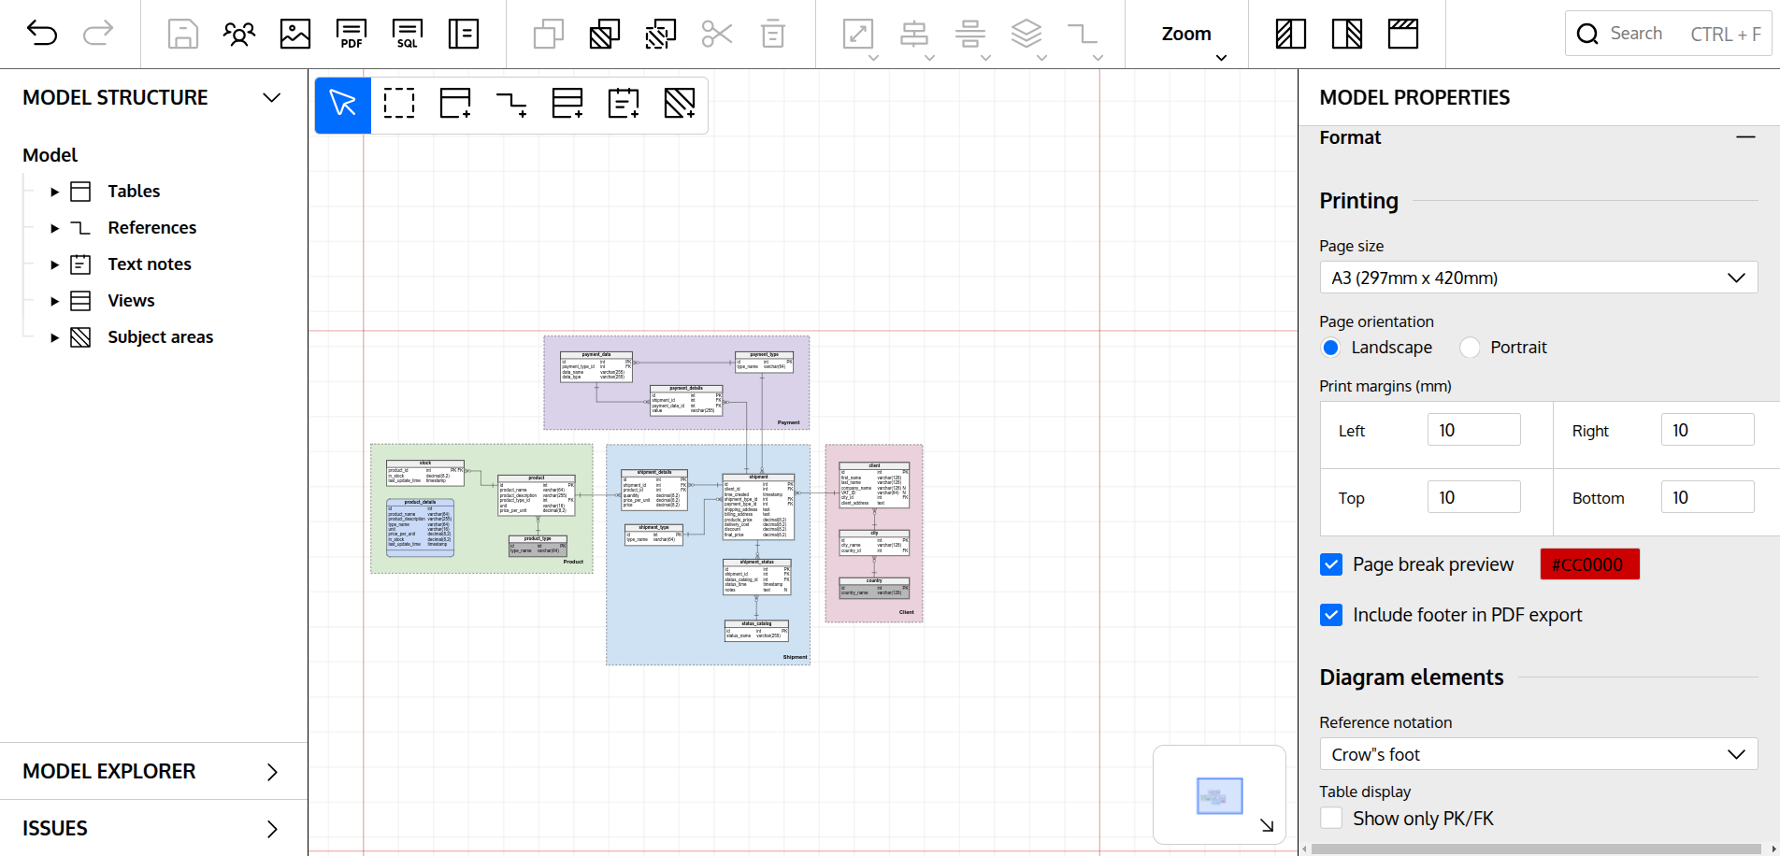Screen dimensions: 1780x856
Task: Select Portrait page orientation
Action: click(1471, 348)
